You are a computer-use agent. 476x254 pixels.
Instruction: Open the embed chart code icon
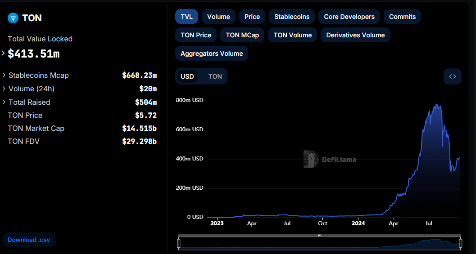pyautogui.click(x=452, y=76)
